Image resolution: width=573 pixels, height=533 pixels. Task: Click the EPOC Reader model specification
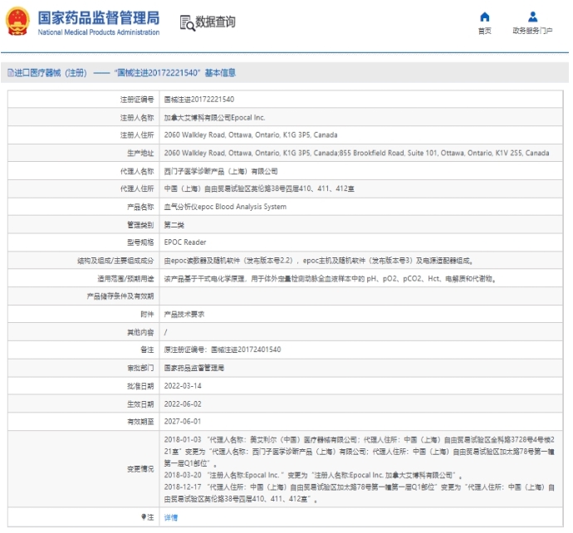click(184, 242)
